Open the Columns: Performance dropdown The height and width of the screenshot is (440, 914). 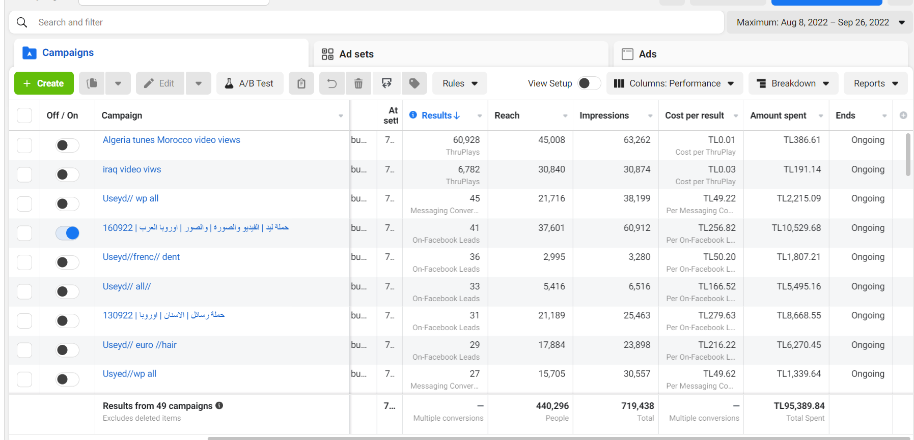[x=674, y=83]
